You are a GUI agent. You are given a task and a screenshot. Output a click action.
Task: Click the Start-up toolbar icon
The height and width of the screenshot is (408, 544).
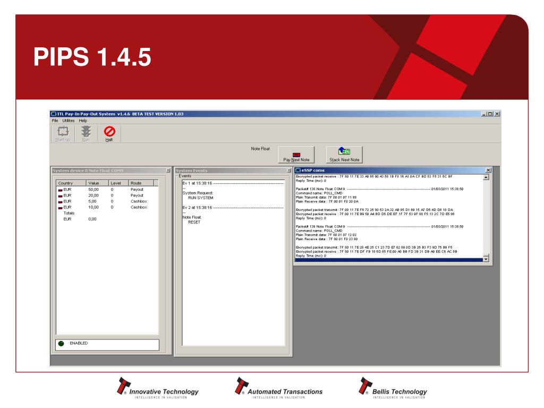(63, 133)
